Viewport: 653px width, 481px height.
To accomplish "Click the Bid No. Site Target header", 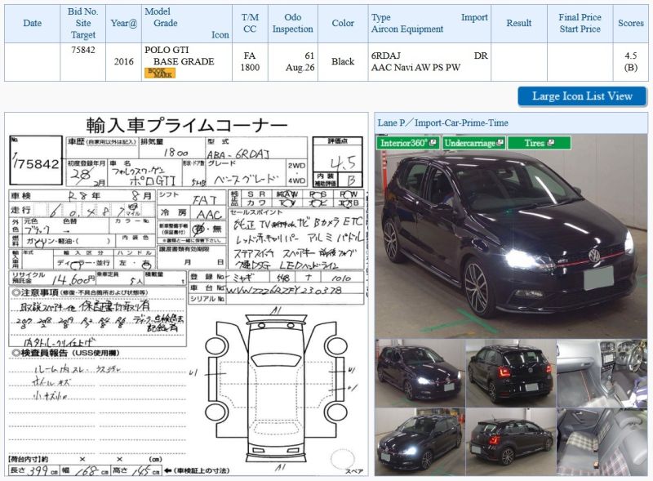I will [83, 24].
